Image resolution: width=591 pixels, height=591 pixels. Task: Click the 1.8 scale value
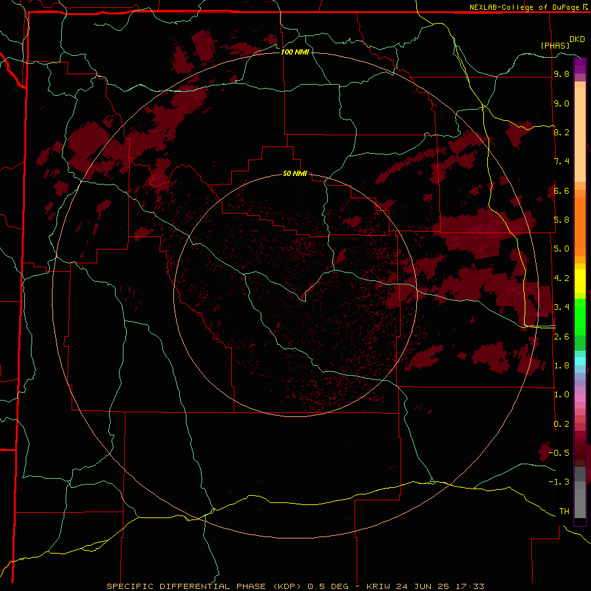click(x=561, y=366)
